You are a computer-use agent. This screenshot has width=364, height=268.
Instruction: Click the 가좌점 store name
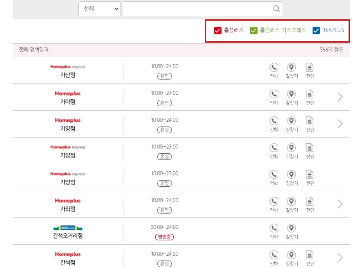click(x=68, y=209)
